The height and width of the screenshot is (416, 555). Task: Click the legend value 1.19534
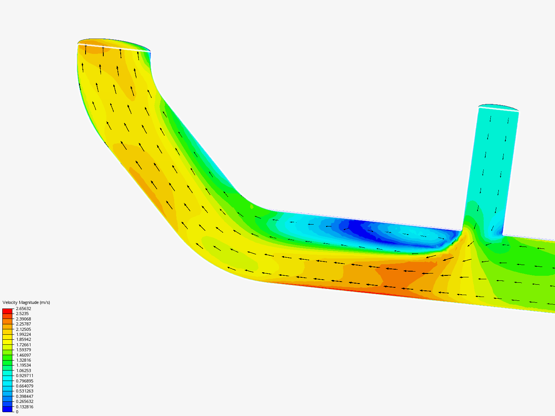24,365
